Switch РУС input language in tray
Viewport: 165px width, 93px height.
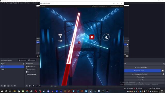click(157, 91)
